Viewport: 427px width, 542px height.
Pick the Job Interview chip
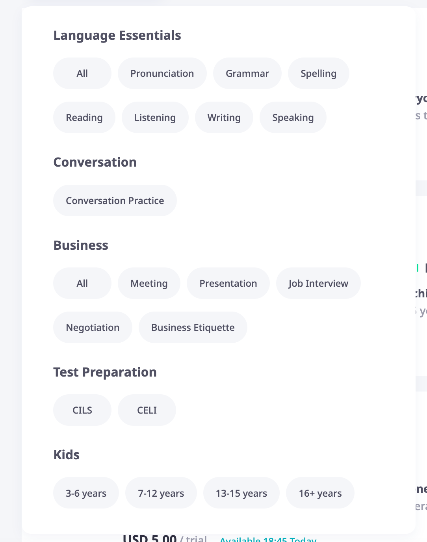(x=318, y=283)
